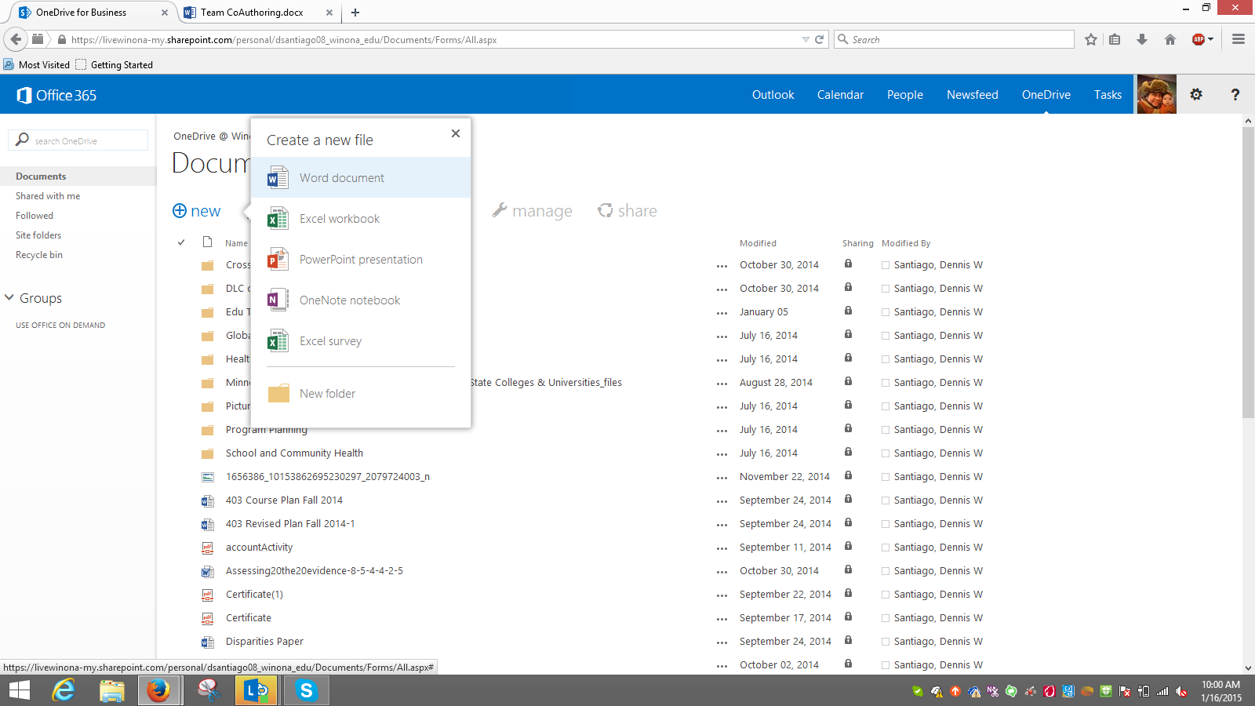Viewport: 1255px width, 706px height.
Task: Select the Excel survey icon
Action: (x=278, y=341)
